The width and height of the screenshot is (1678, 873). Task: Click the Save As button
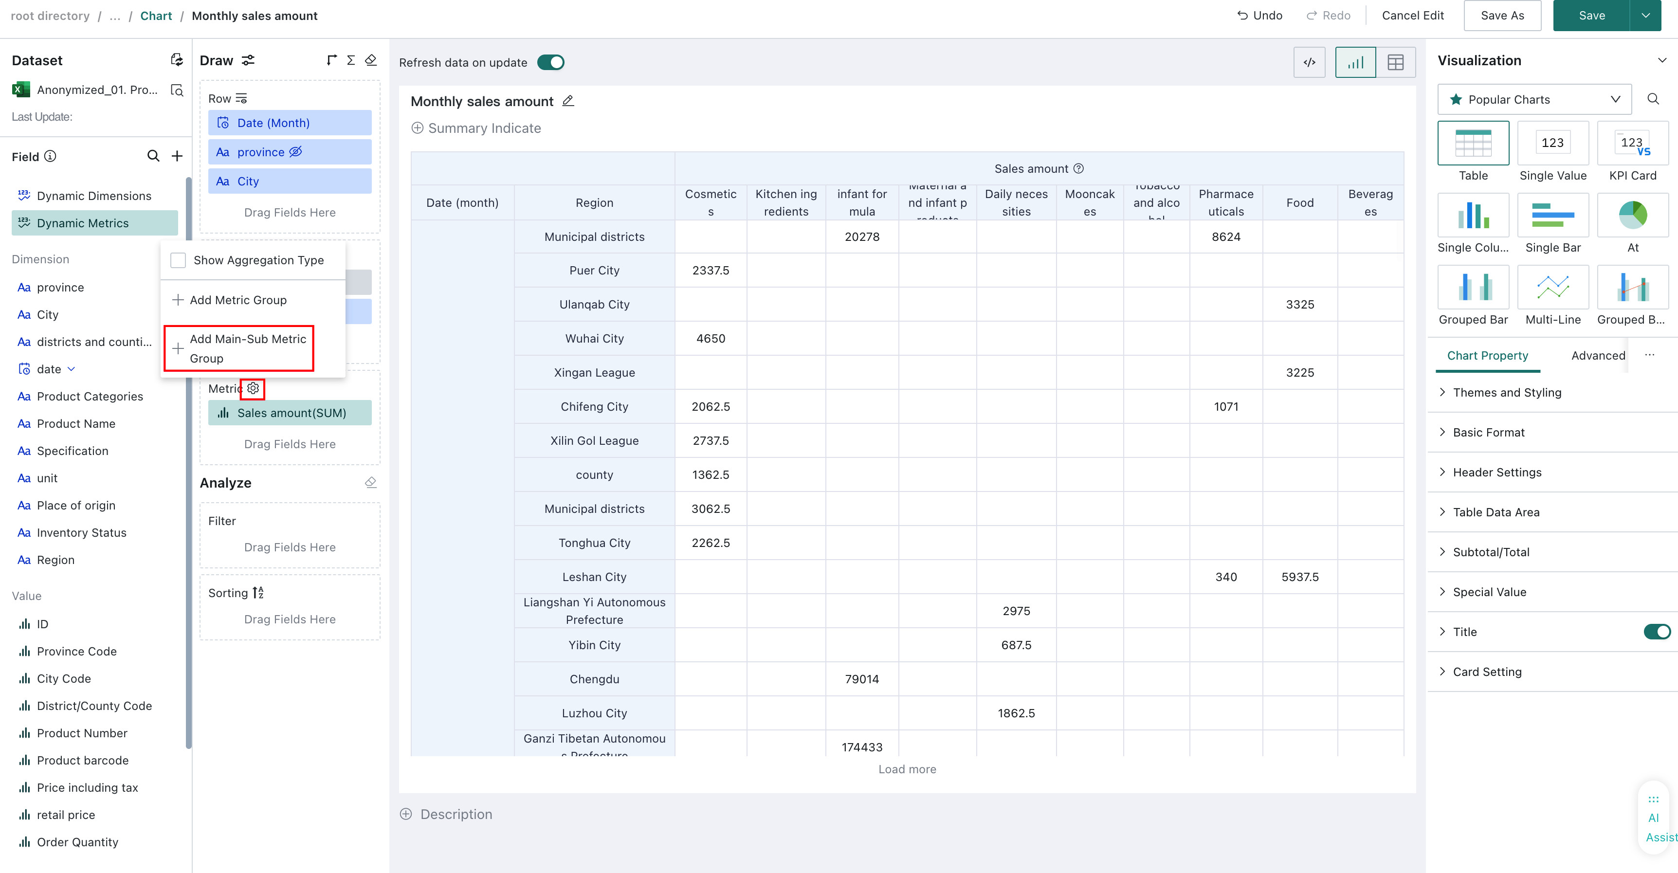1502,16
